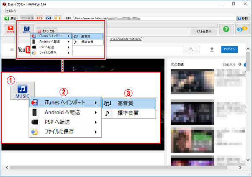The height and width of the screenshot is (177, 252).
Task: Click the YouTube logo
Action: 24,49
